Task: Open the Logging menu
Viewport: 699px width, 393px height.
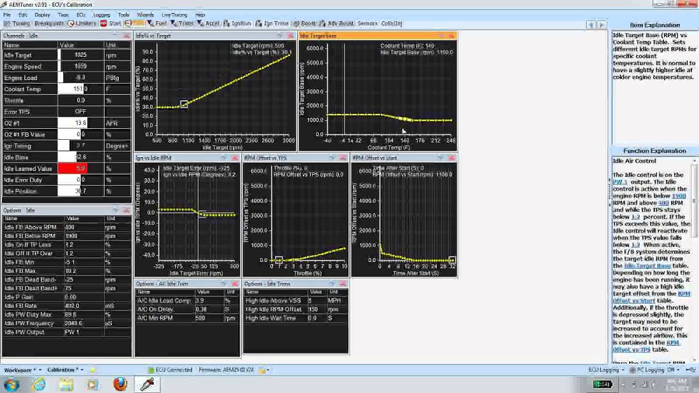Action: [x=102, y=15]
